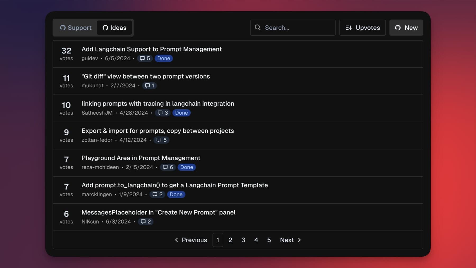Open idea Export & import for prompts

(158, 131)
